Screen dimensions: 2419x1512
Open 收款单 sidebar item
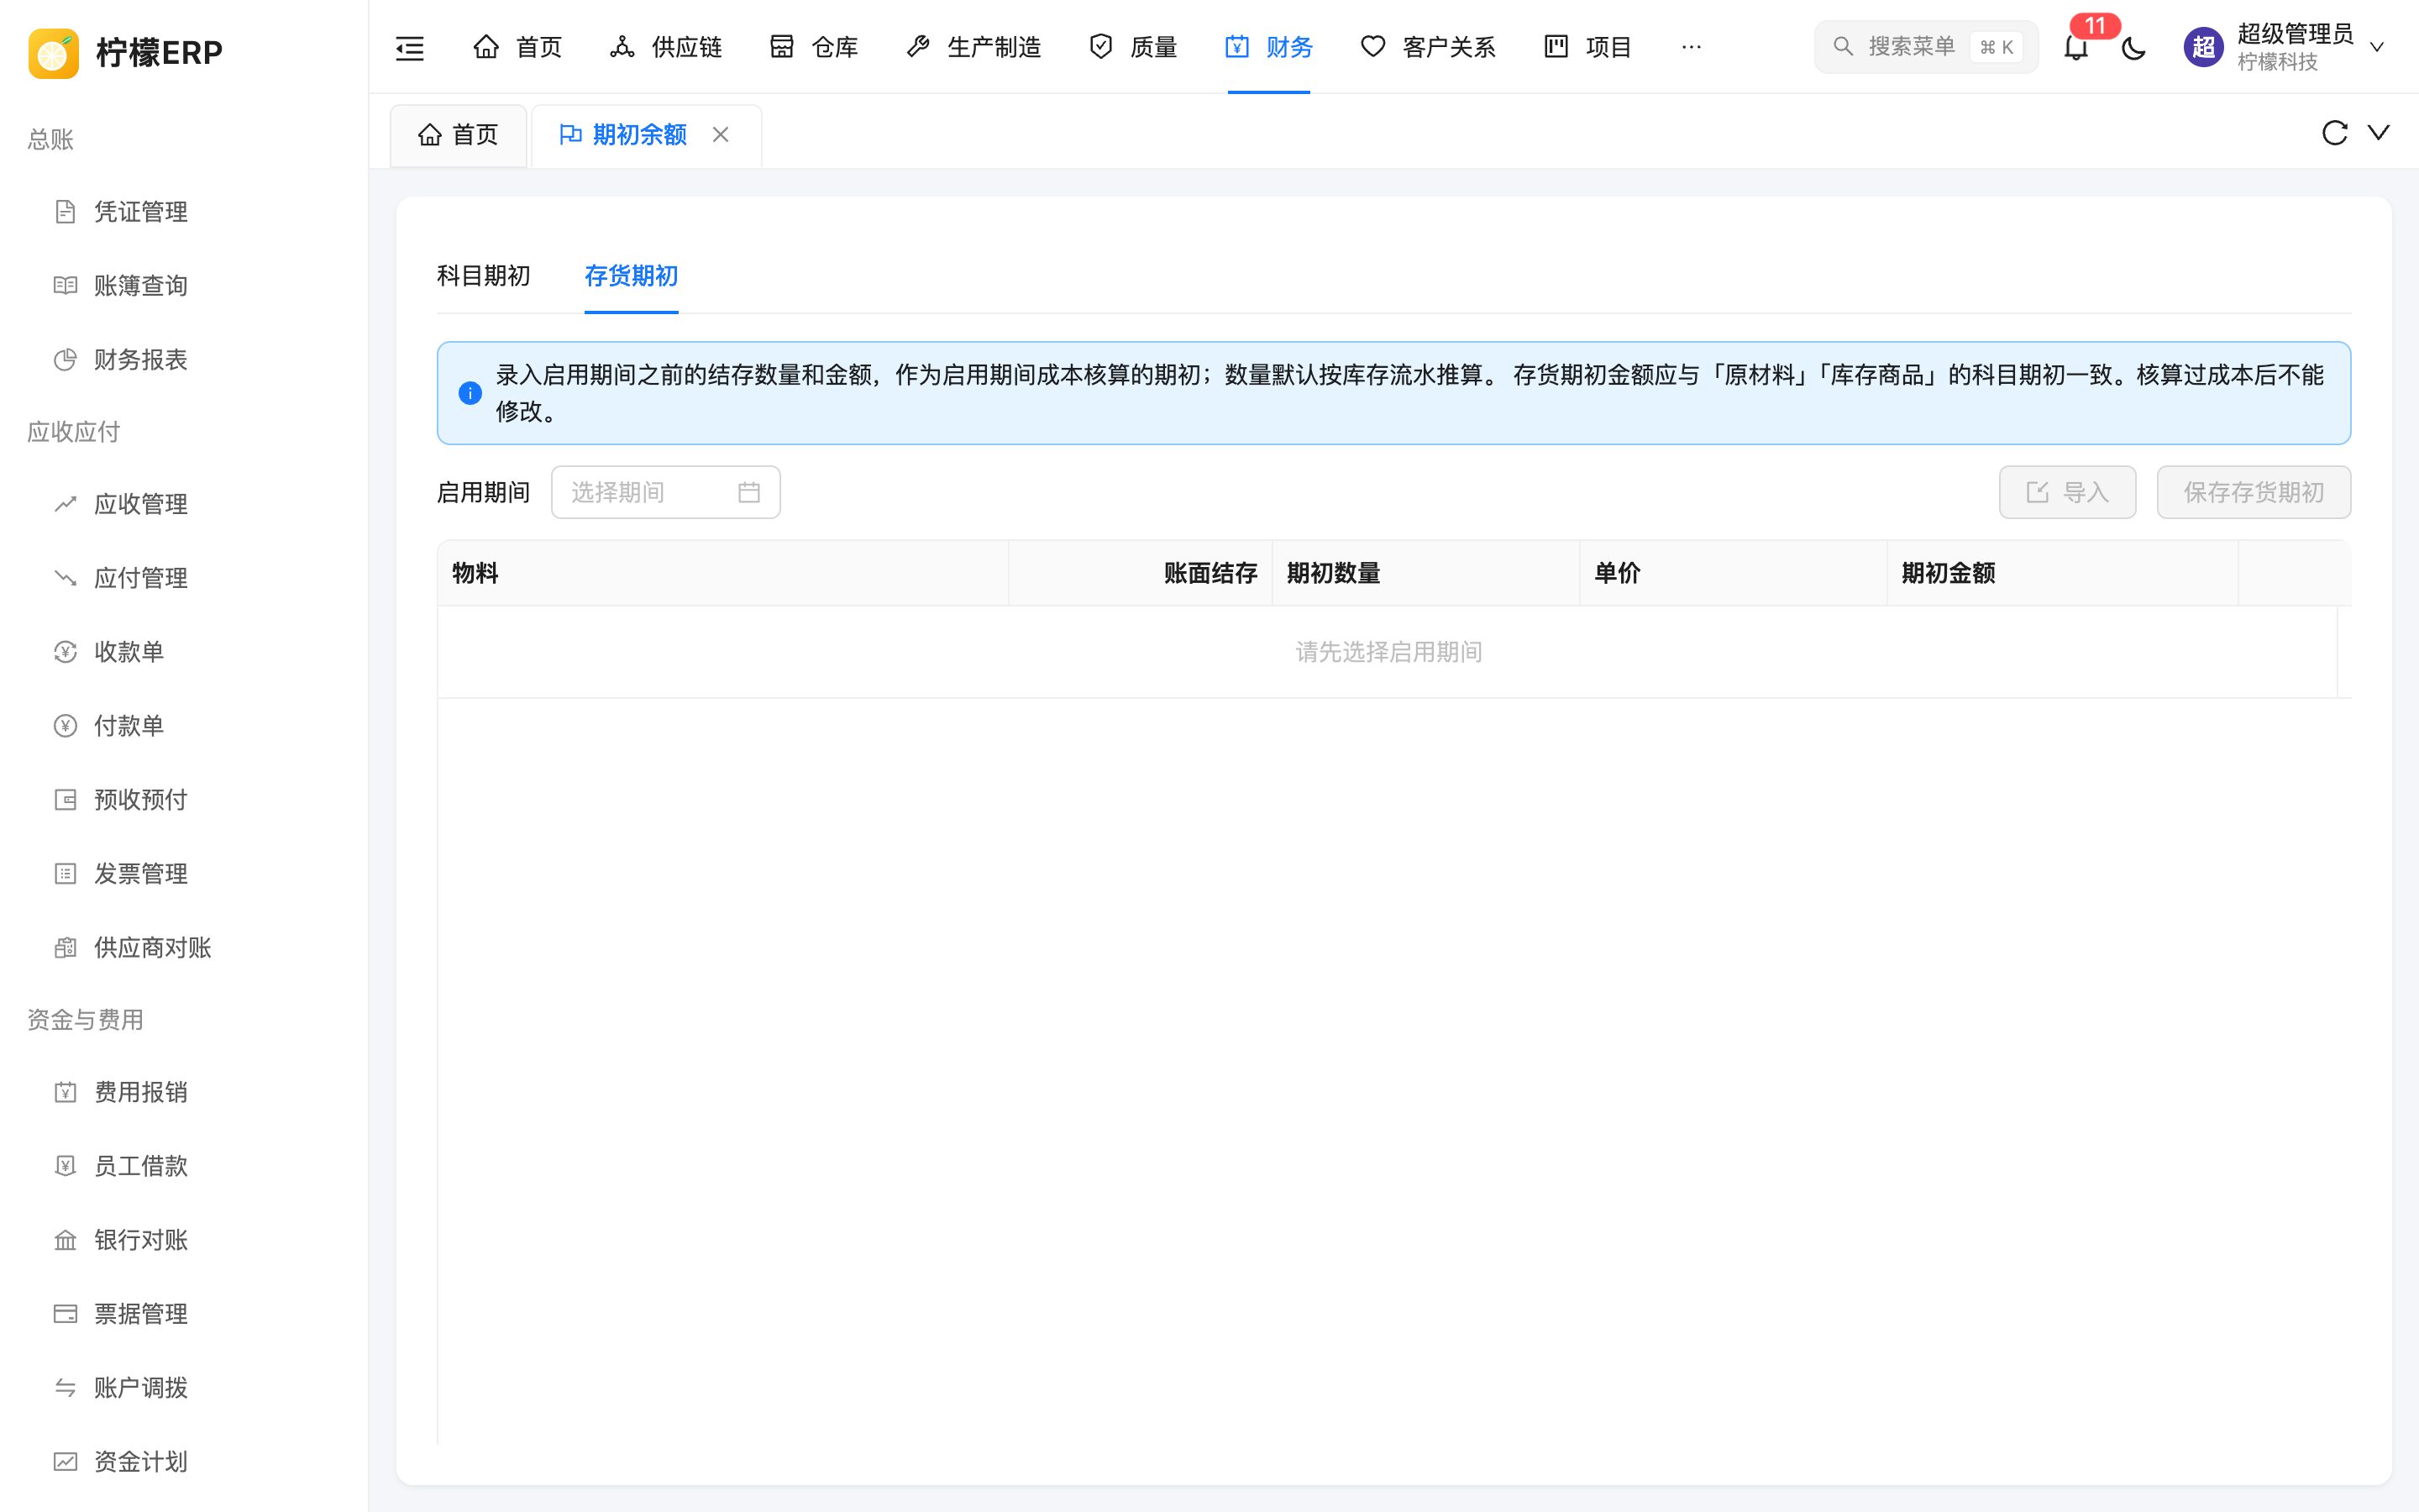pos(184,652)
